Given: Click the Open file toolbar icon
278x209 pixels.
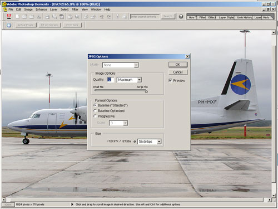Looking at the screenshot, I should click(x=24, y=17).
